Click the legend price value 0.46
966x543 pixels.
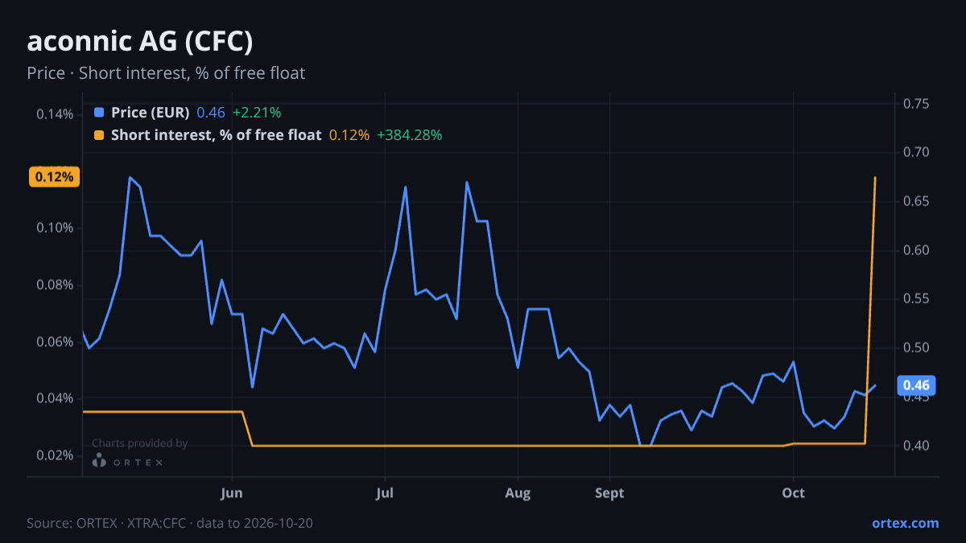(211, 113)
